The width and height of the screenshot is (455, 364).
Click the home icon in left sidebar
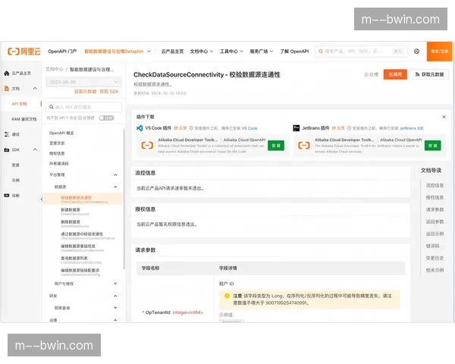pos(7,73)
